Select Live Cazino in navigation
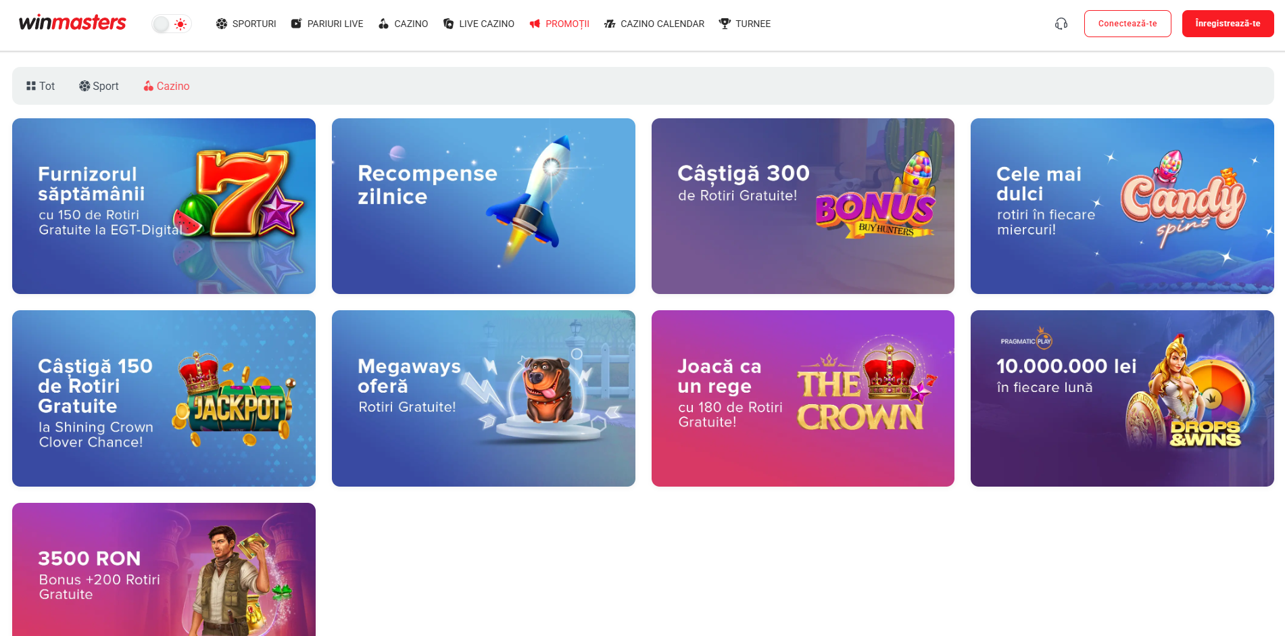The image size is (1285, 636). click(x=479, y=24)
